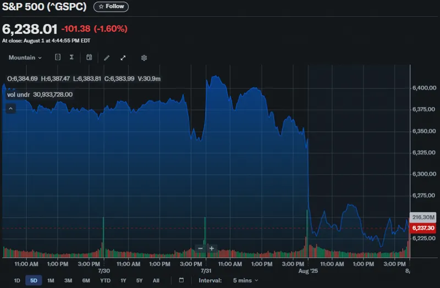The image size is (440, 288).
Task: Expand chart to full screen
Action: point(123,58)
